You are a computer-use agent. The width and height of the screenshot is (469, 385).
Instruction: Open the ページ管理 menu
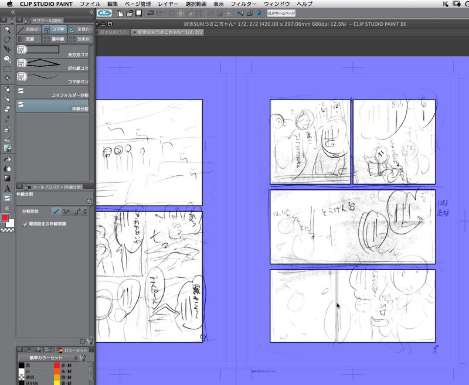(x=138, y=4)
